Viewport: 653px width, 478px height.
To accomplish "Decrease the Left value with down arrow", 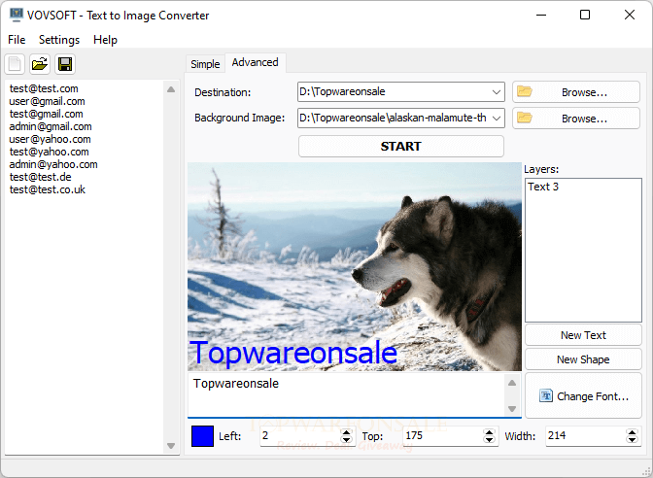I will click(346, 440).
